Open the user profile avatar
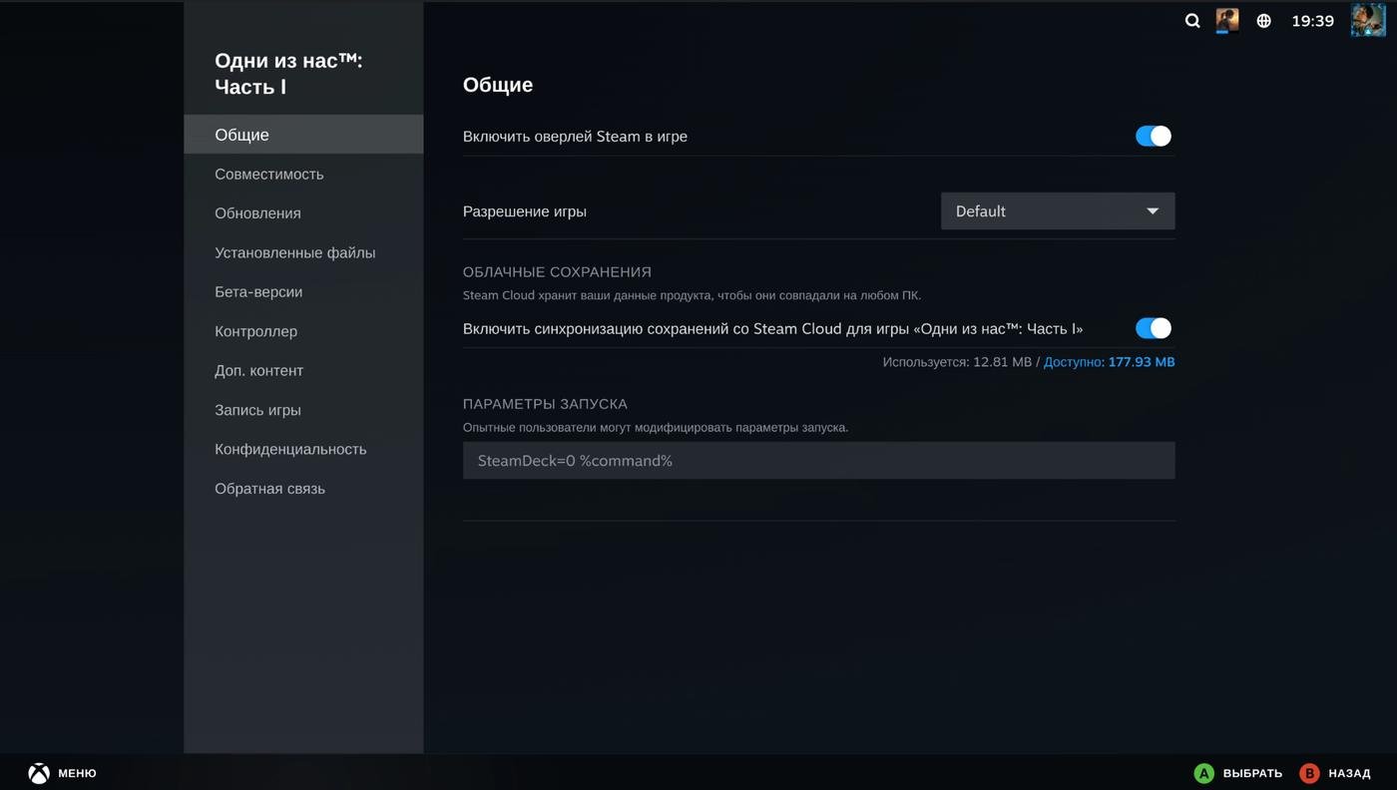Image resolution: width=1397 pixels, height=790 pixels. [x=1368, y=20]
